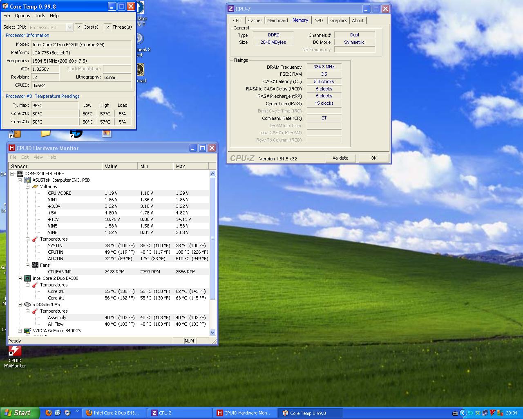
Task: Click the OK button in CPU-Z
Action: point(373,158)
